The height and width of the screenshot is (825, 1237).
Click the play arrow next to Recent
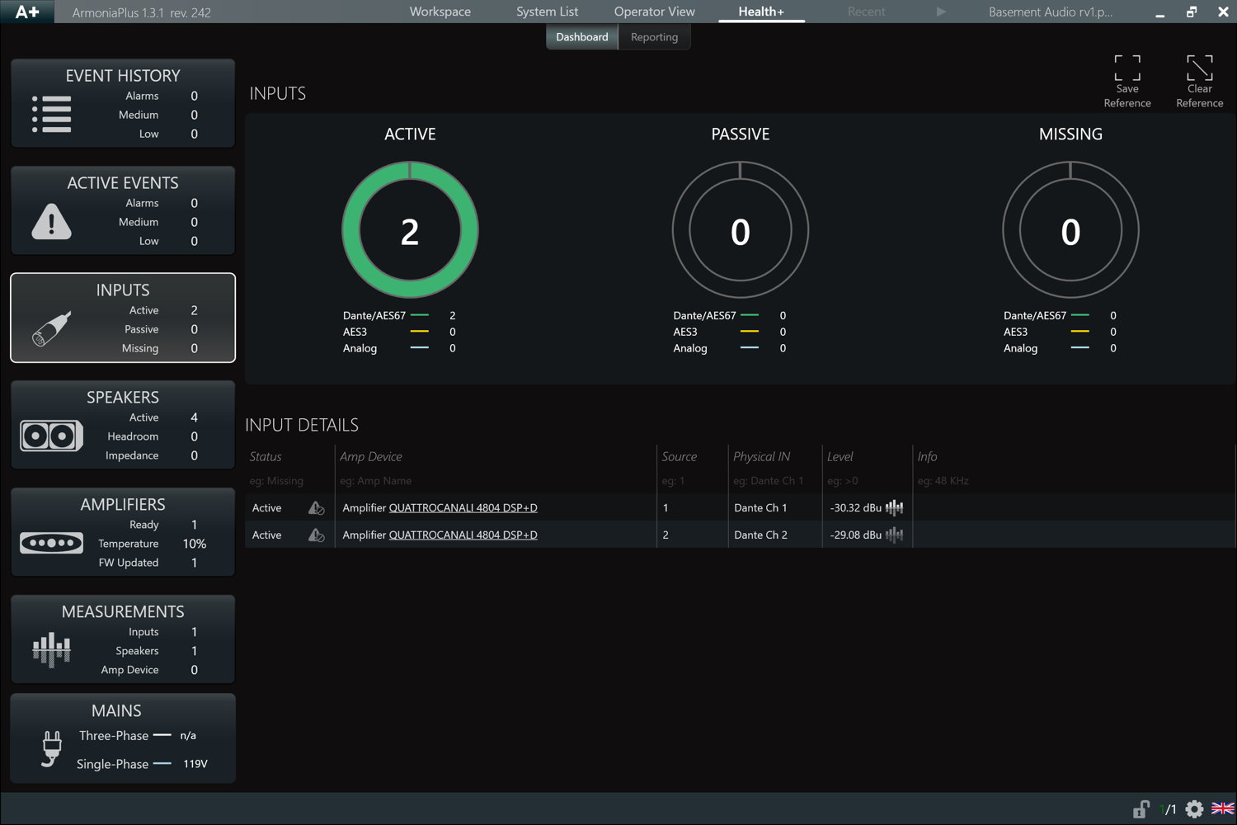[941, 12]
